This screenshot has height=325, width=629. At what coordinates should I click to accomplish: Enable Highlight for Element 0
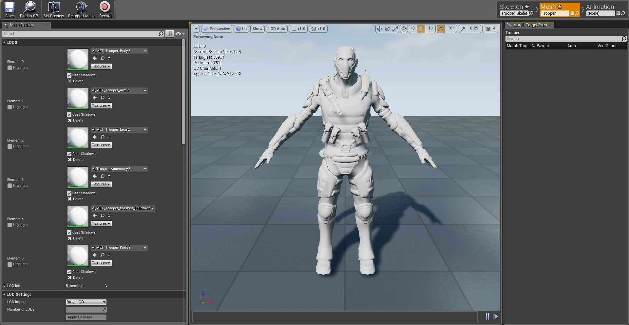(x=10, y=68)
